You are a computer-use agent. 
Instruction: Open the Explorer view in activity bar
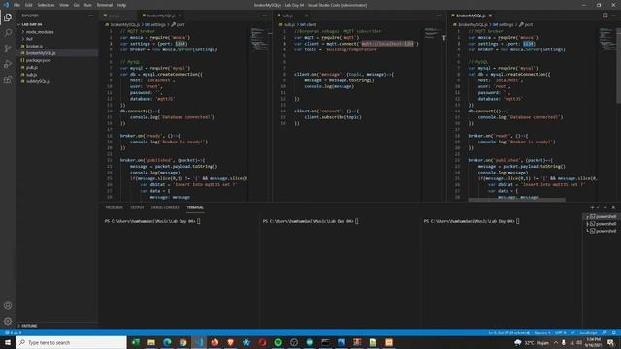click(8, 17)
